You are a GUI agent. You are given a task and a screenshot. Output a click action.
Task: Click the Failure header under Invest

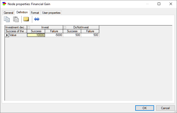(x=54, y=31)
